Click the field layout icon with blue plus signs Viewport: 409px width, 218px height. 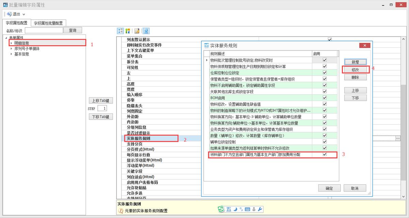pos(121,31)
